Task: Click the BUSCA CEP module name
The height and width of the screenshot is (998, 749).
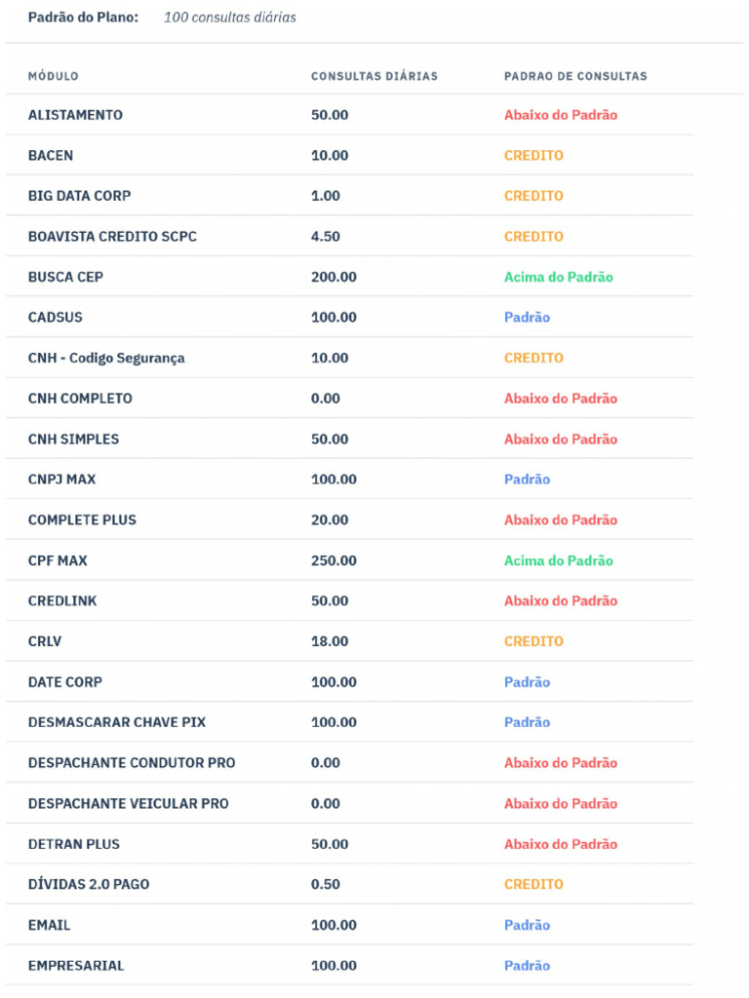Action: click(x=65, y=277)
